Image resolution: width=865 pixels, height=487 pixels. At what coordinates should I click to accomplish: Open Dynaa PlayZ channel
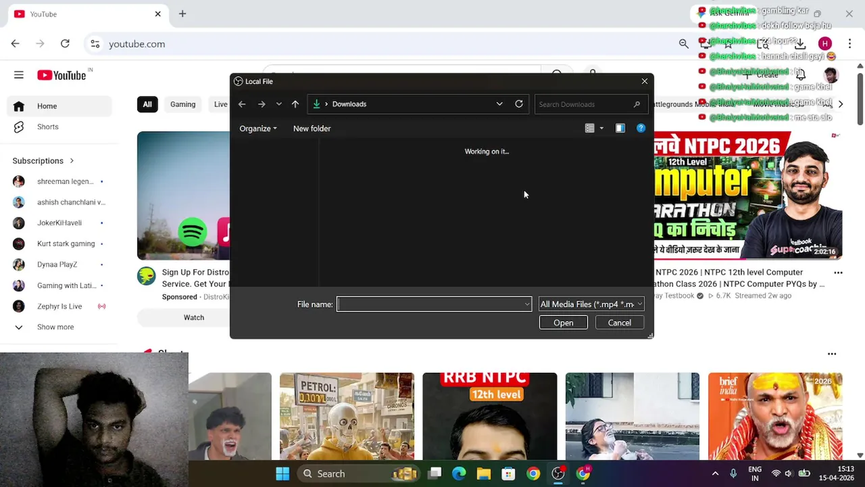tap(59, 264)
